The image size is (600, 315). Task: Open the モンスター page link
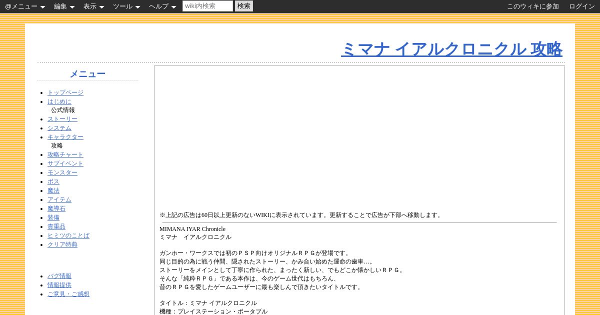tap(62, 172)
